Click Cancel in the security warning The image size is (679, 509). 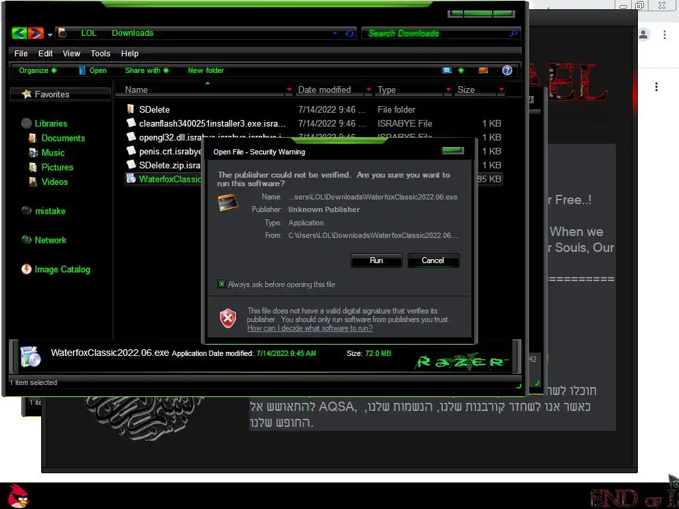(432, 260)
